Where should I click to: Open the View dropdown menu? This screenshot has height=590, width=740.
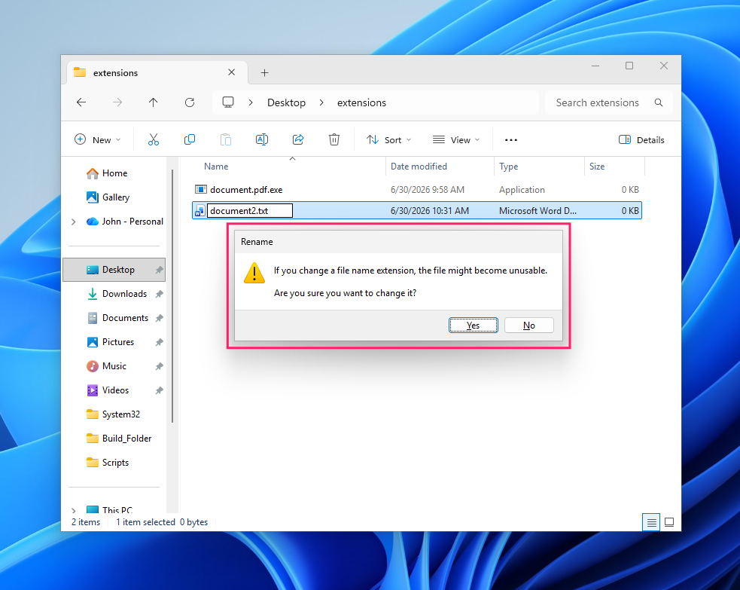pos(456,140)
